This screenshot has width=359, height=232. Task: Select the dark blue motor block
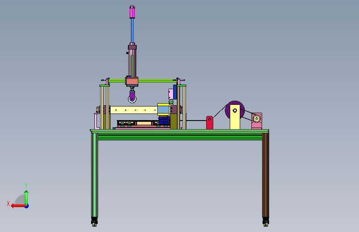coord(164,121)
